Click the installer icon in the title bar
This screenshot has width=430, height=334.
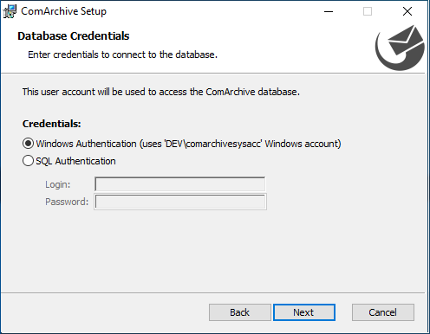pyautogui.click(x=10, y=11)
